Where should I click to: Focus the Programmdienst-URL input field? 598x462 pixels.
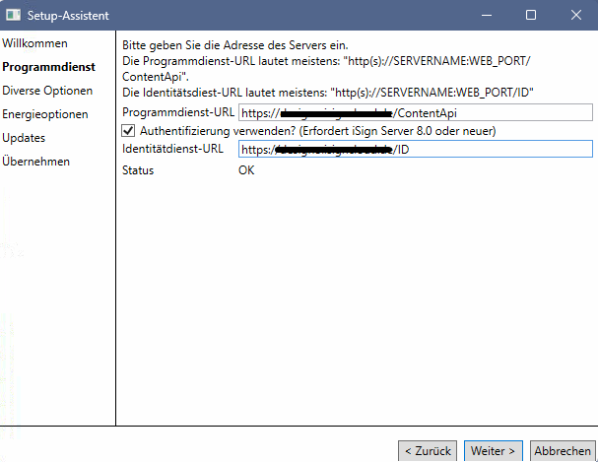coord(416,112)
